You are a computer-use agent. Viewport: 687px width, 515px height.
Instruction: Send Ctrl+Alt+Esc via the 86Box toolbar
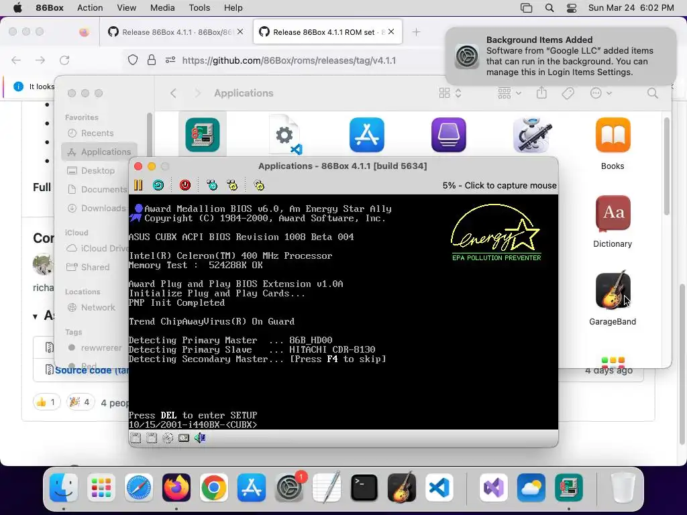pos(232,185)
